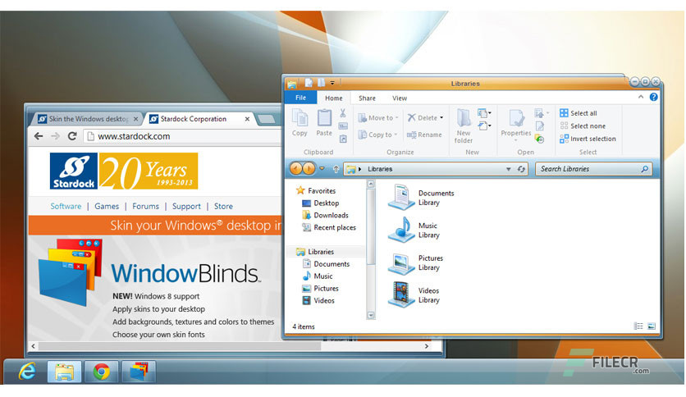This screenshot has height=397, width=686.
Task: Click the Explorer Back navigation arrow
Action: [x=296, y=168]
